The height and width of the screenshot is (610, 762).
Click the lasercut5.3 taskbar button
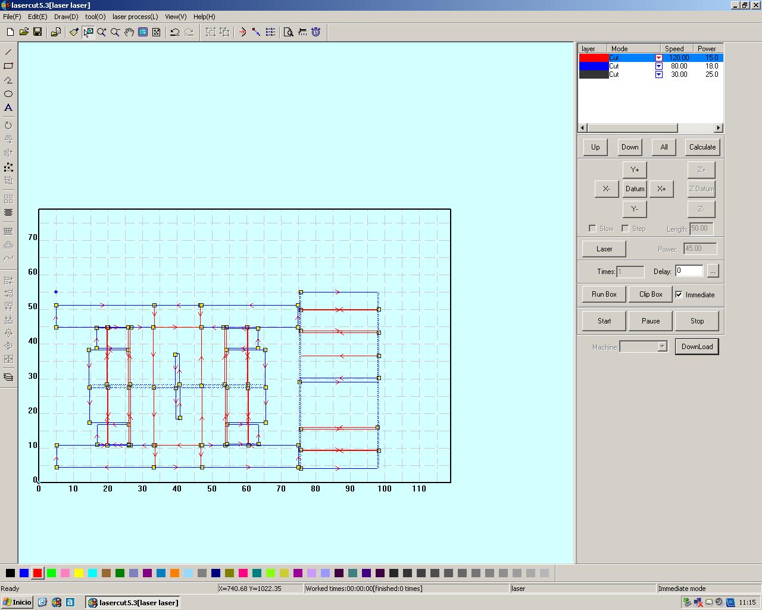click(133, 602)
